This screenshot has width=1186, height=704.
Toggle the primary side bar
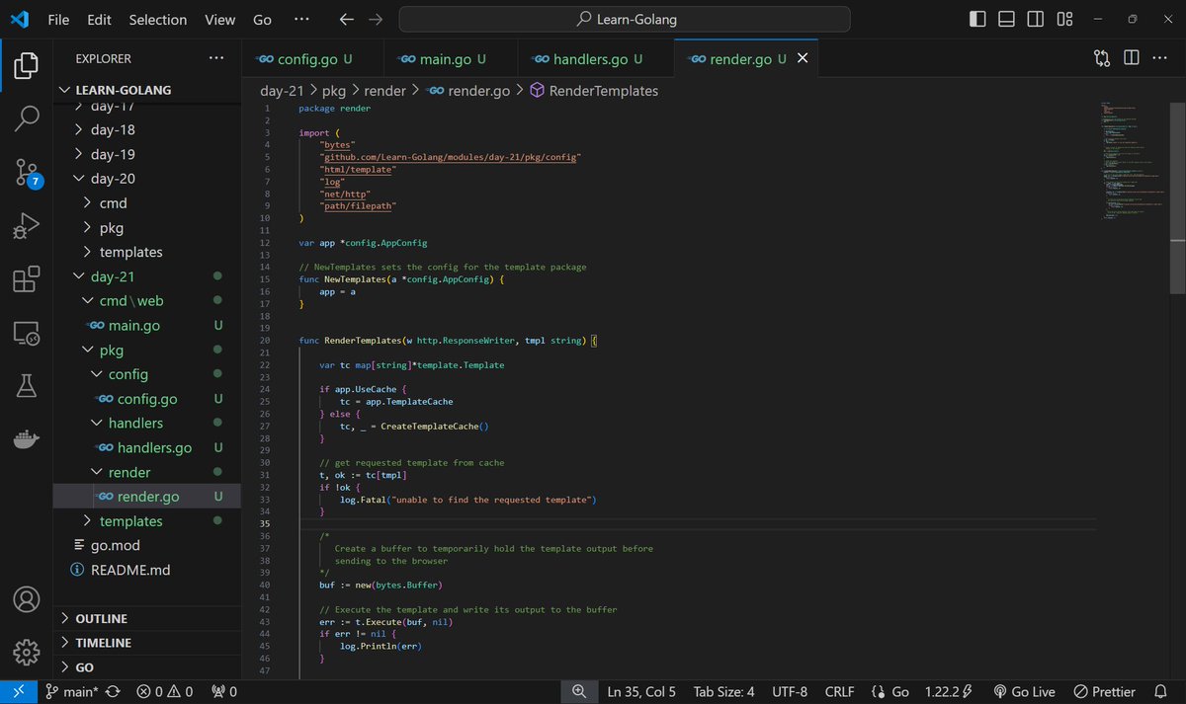977,19
